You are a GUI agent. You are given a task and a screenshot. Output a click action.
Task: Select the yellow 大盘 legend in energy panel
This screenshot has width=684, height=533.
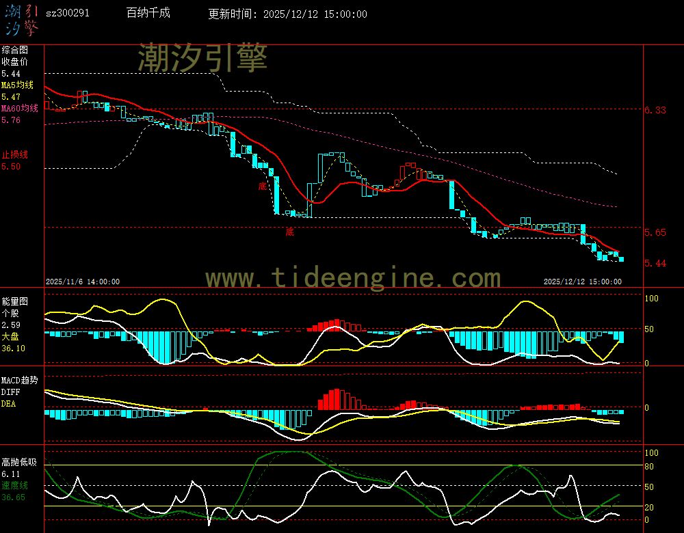click(10, 336)
